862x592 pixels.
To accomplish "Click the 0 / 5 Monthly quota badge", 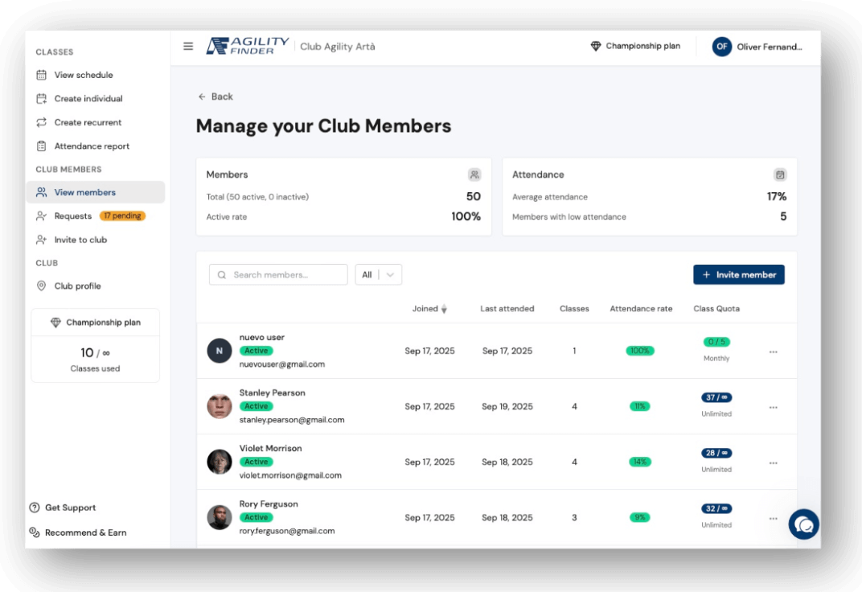I will pos(716,342).
